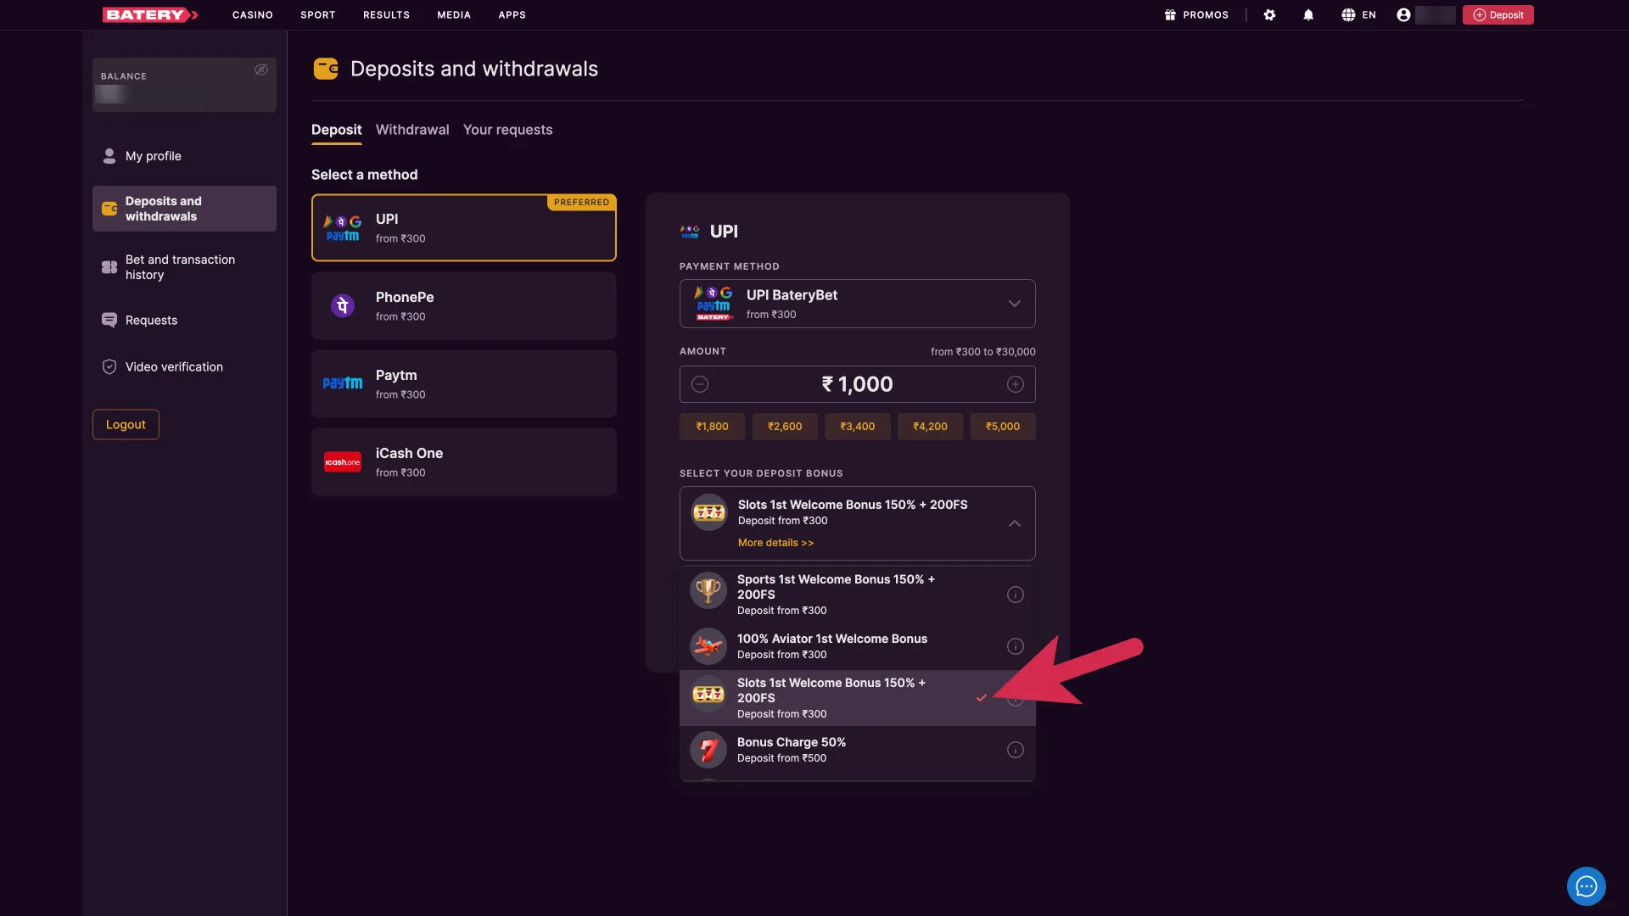
Task: Click the Requests chat icon in sidebar
Action: (x=109, y=320)
